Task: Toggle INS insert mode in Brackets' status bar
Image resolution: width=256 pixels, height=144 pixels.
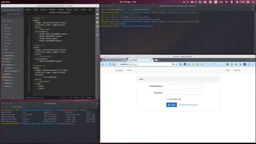Action: [x=71, y=98]
